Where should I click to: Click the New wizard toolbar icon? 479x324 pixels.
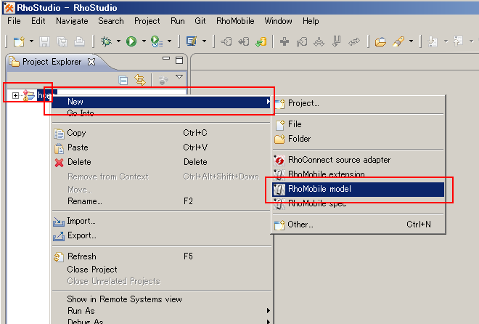[x=19, y=41]
